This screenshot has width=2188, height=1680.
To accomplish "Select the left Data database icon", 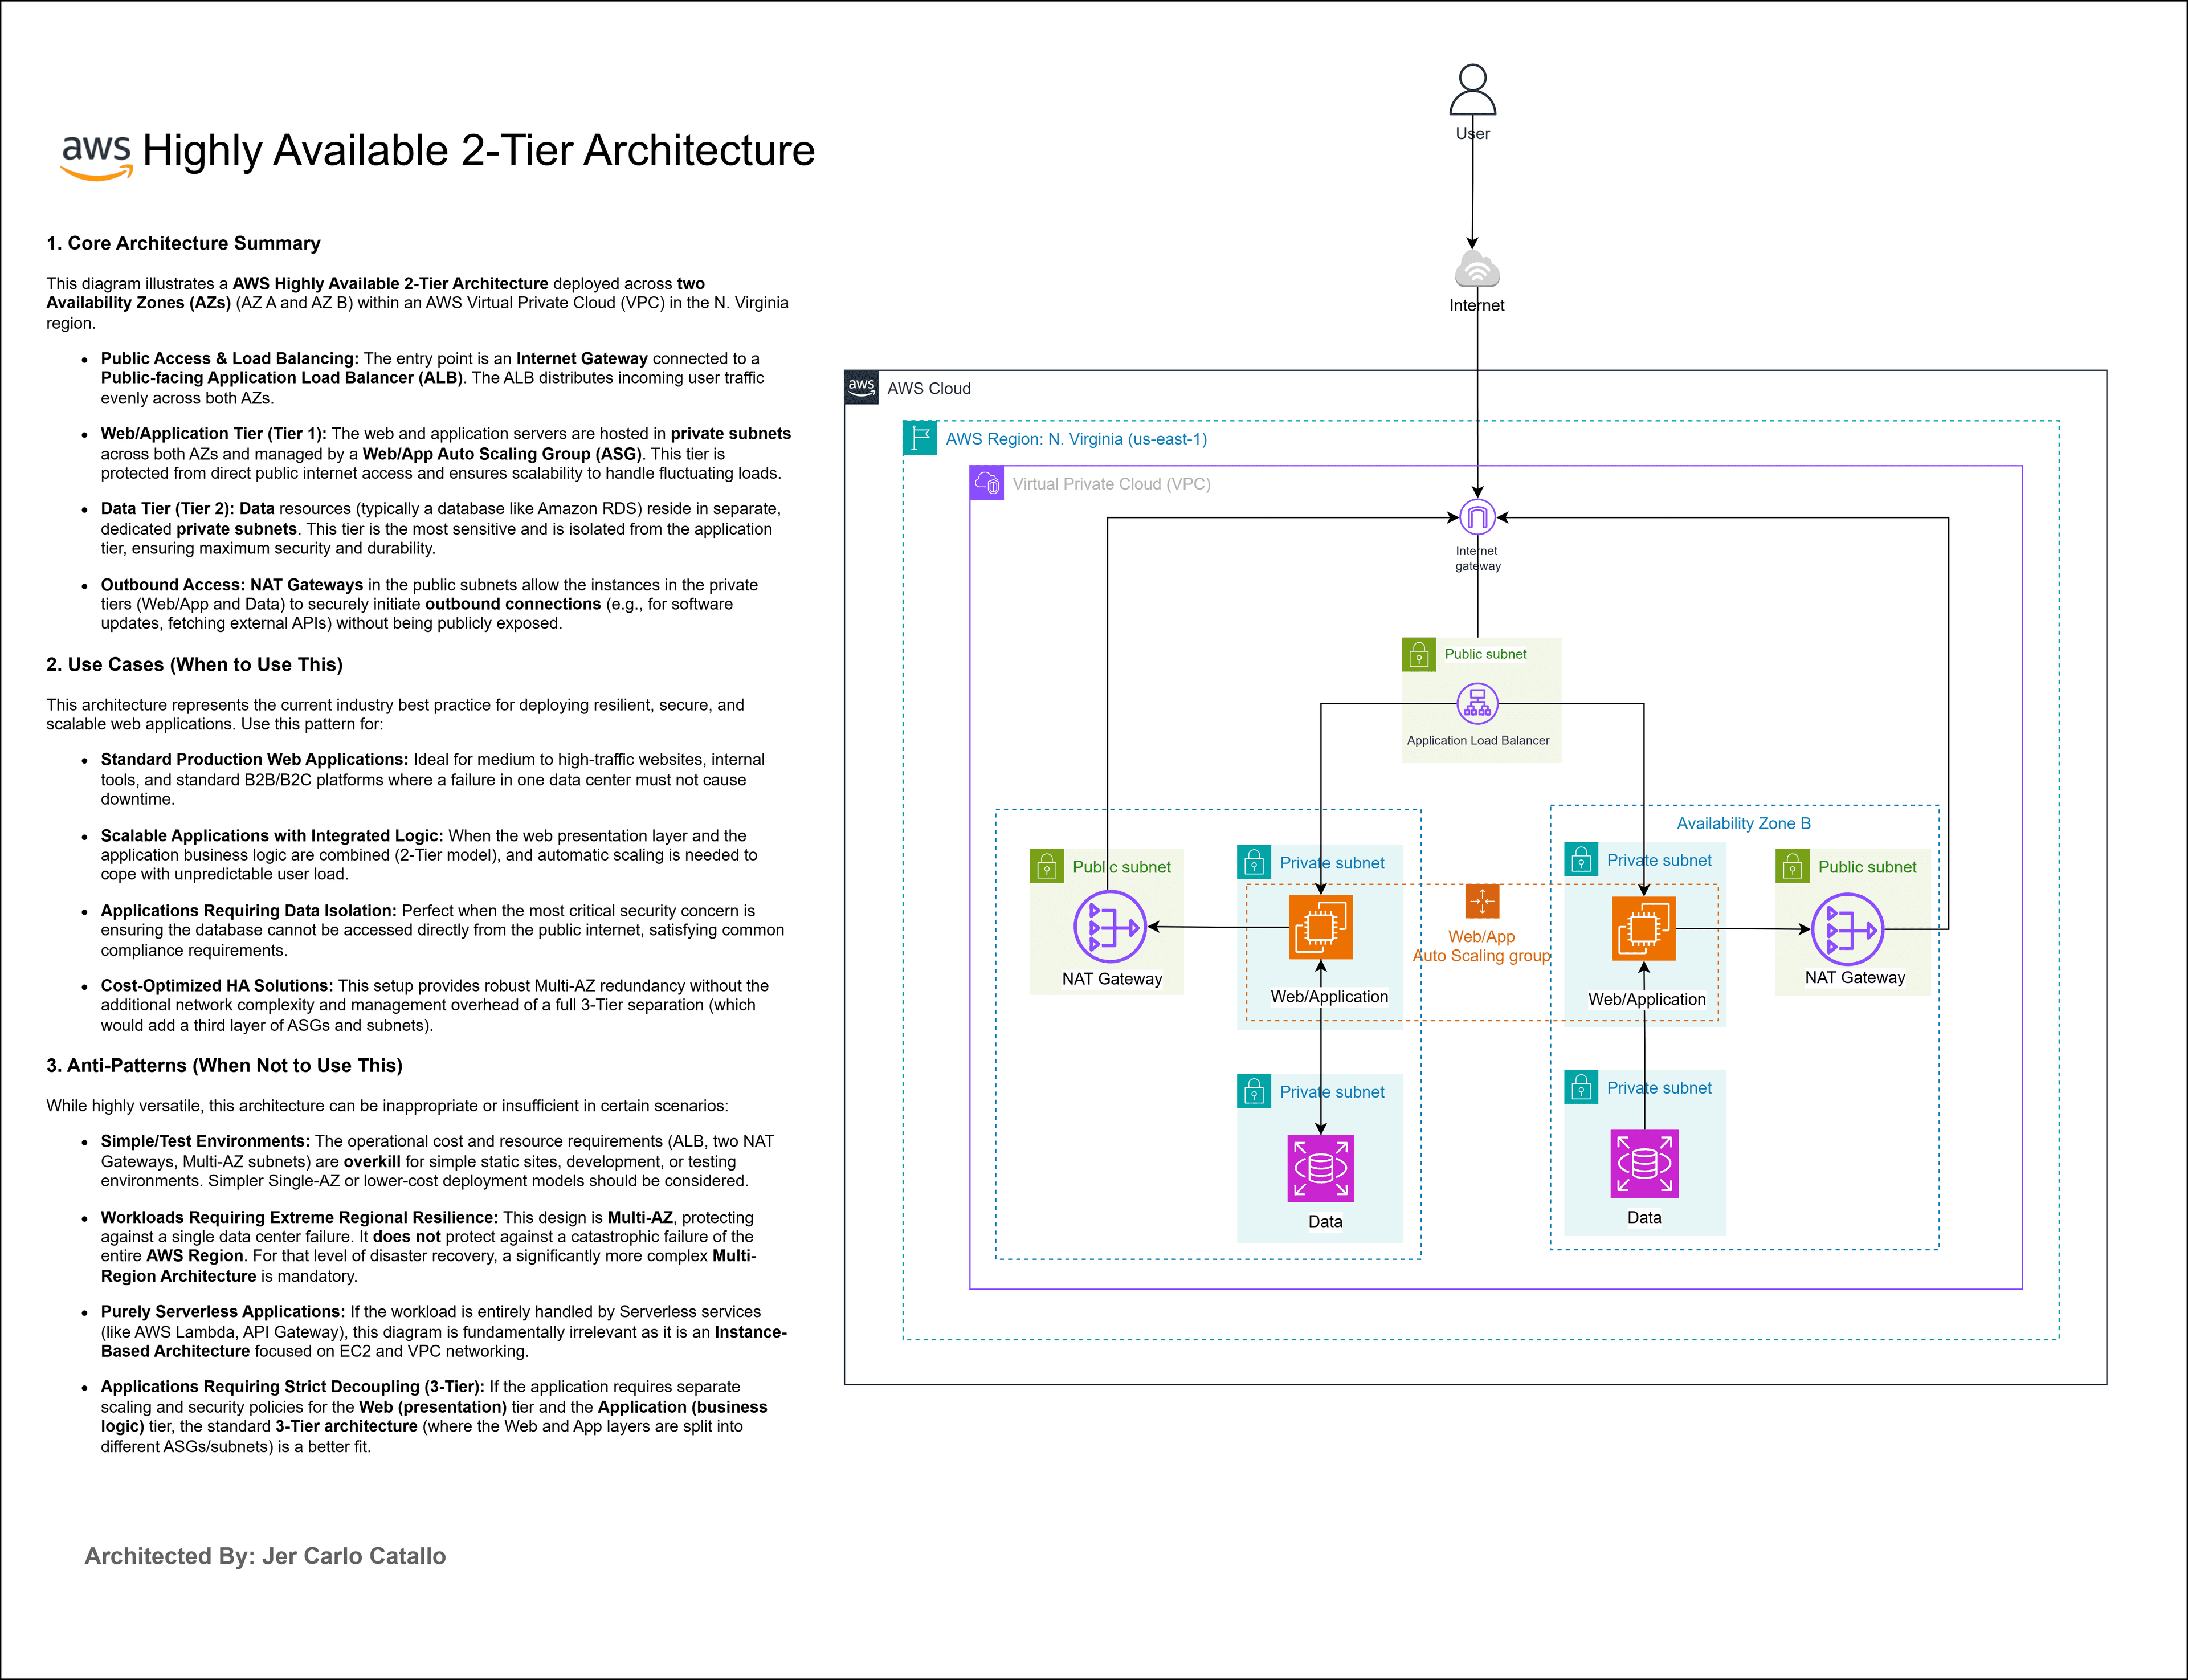I will 1320,1168.
